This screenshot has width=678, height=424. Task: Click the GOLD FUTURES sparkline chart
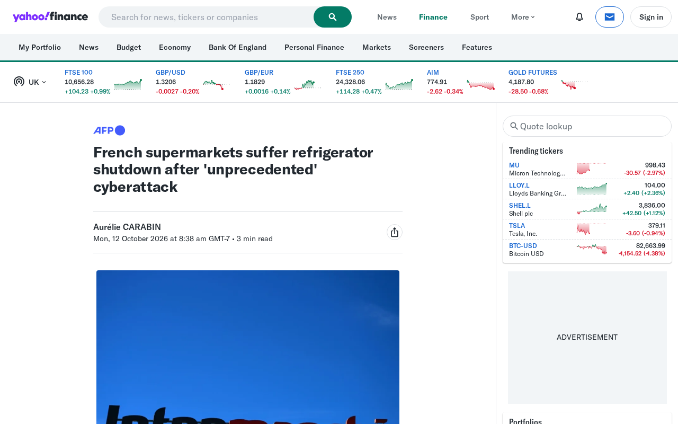point(575,84)
